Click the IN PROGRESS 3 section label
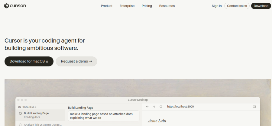272x126 pixels. [27, 107]
